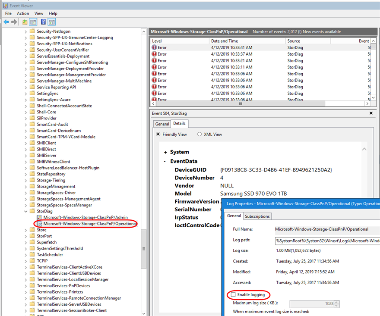Screen dimensions: 380x316
Task: Click the TCPIP folder icon
Action: (x=32, y=261)
